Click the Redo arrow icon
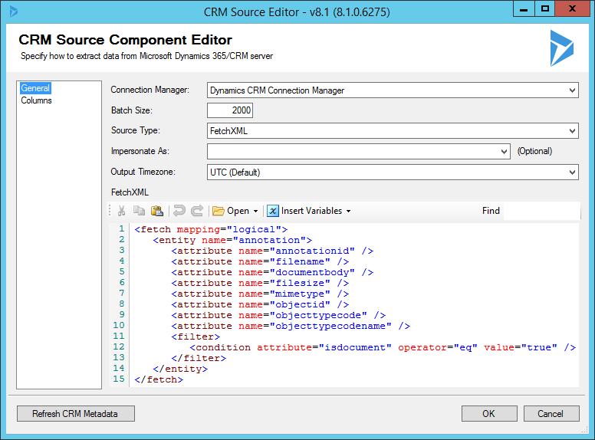 [197, 211]
